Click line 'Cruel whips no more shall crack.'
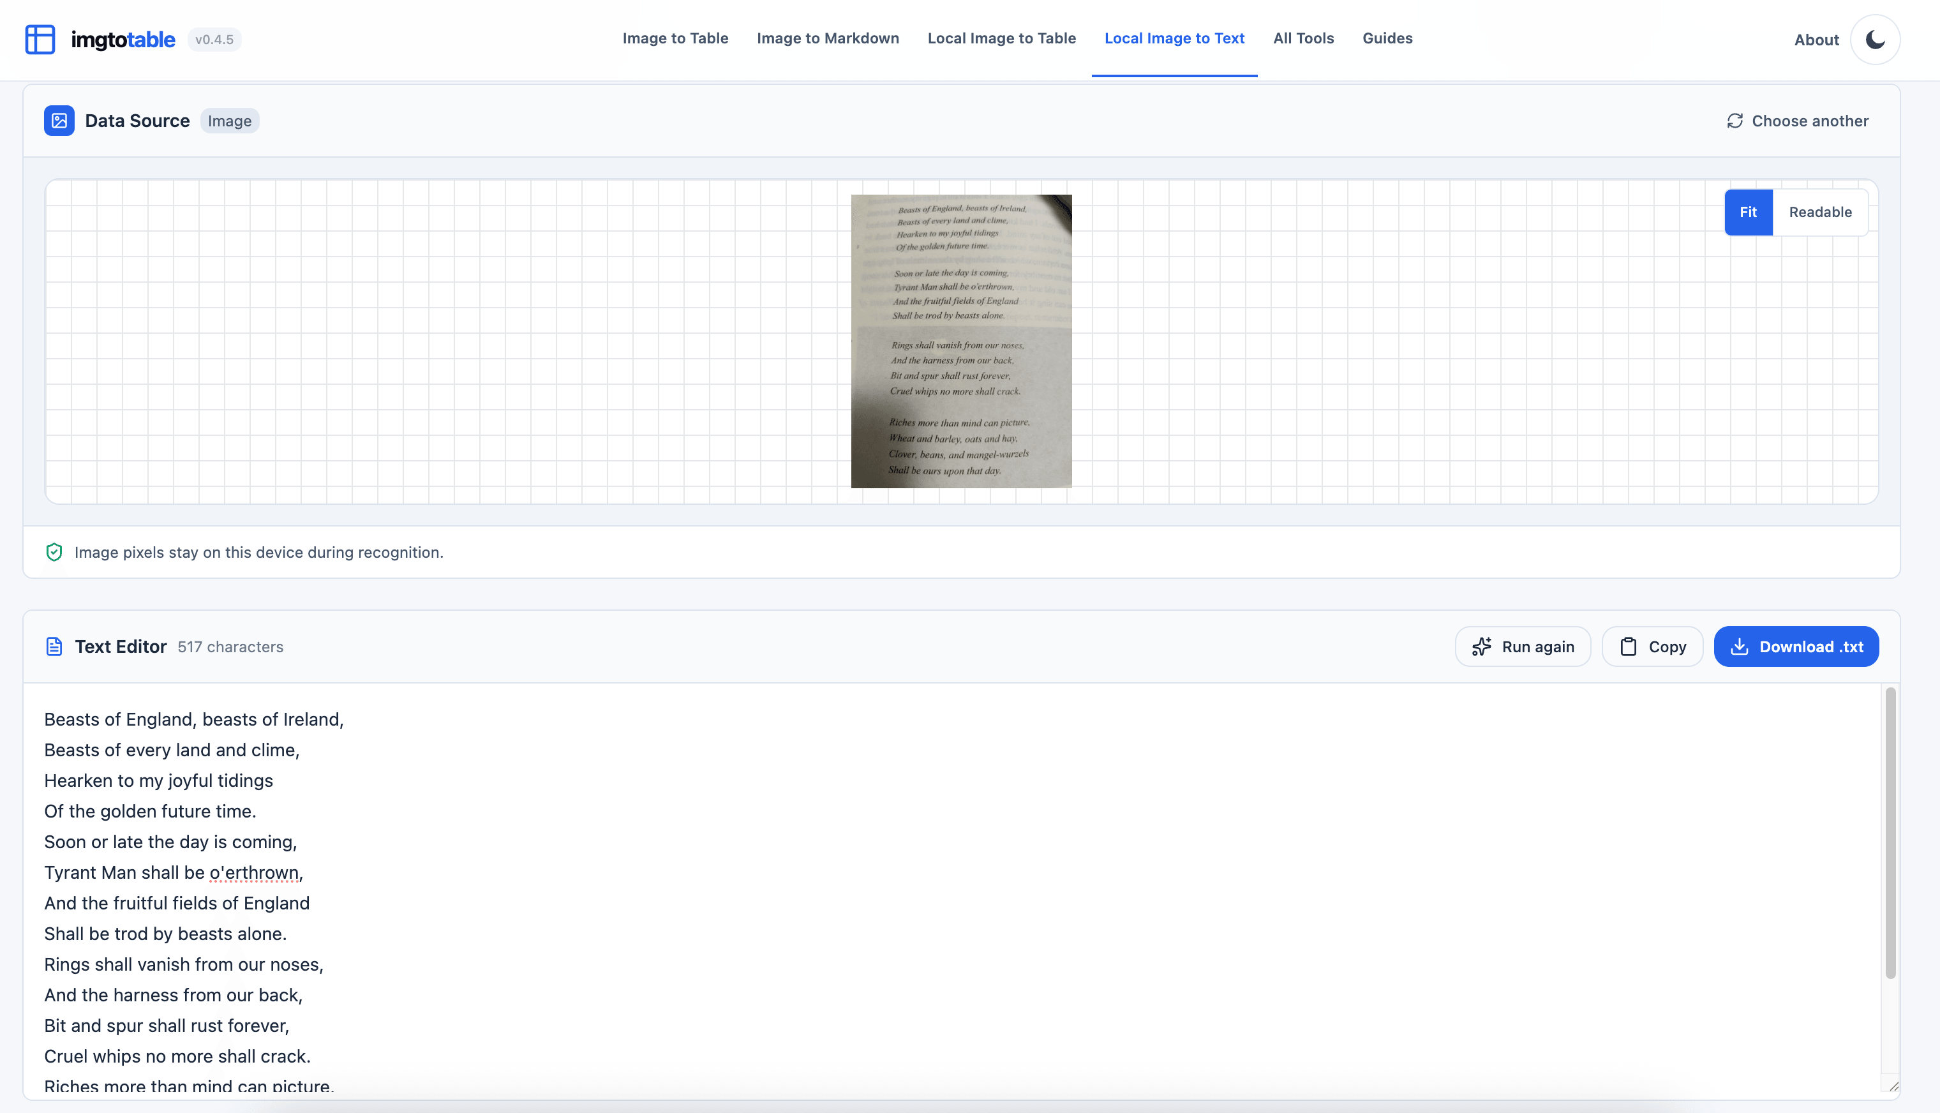This screenshot has width=1940, height=1113. (x=177, y=1056)
